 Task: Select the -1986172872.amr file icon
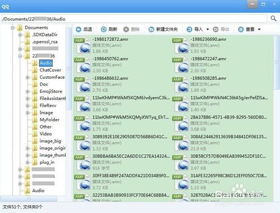click(82, 45)
